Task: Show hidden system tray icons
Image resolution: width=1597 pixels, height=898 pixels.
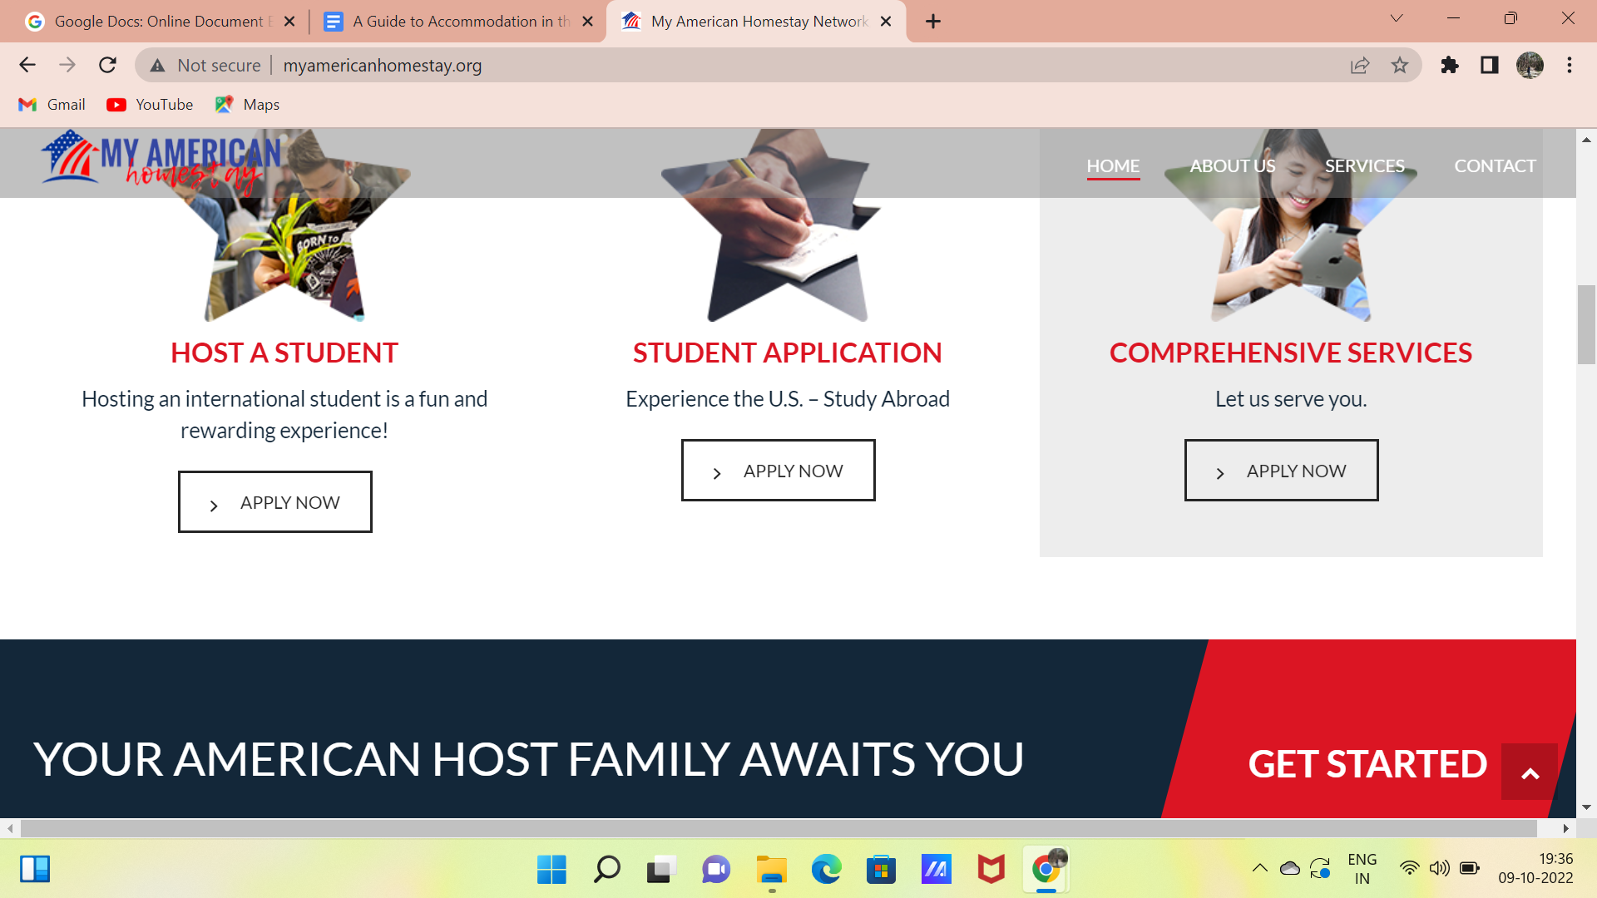Action: point(1260,869)
